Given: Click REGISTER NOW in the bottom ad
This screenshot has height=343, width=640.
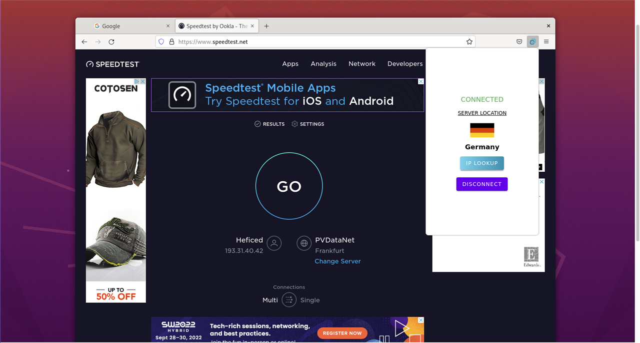Looking at the screenshot, I should [x=342, y=333].
